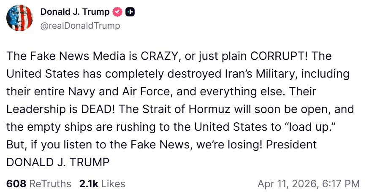Click the @realDonaldTrump handle

80,26
